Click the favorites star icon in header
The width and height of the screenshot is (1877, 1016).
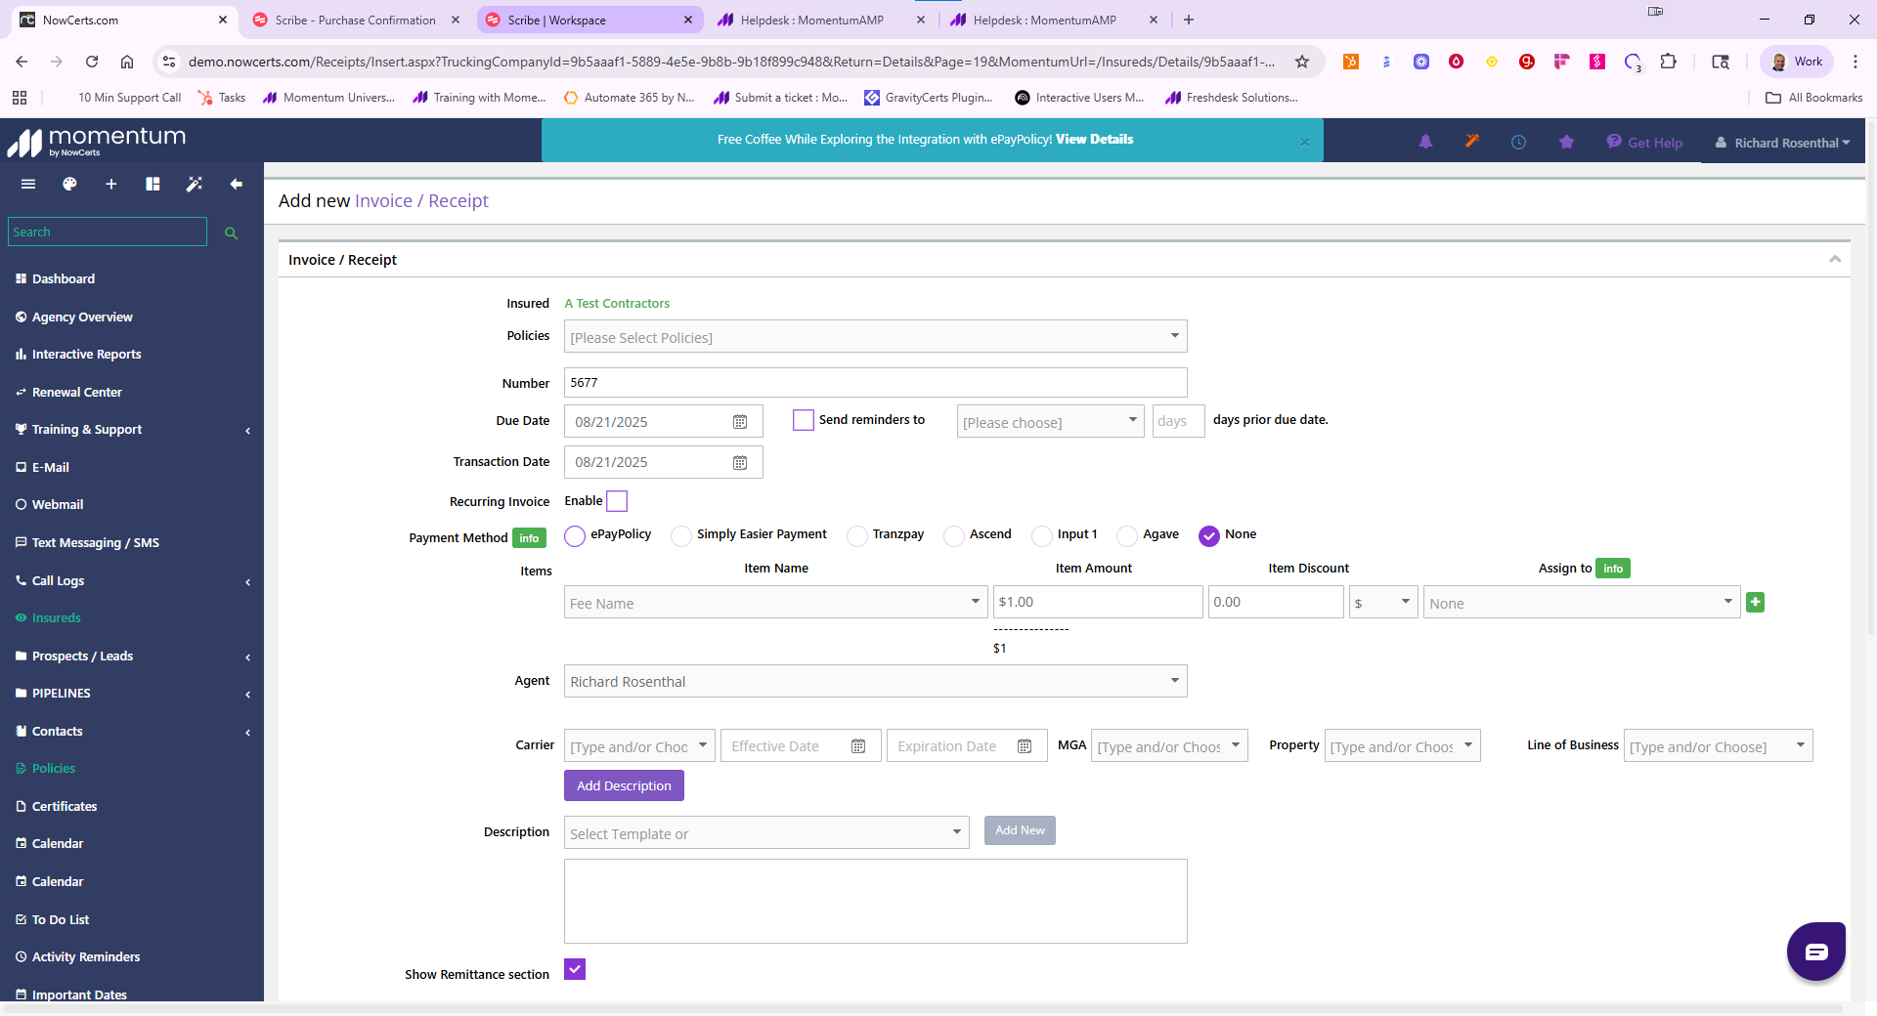point(1566,142)
